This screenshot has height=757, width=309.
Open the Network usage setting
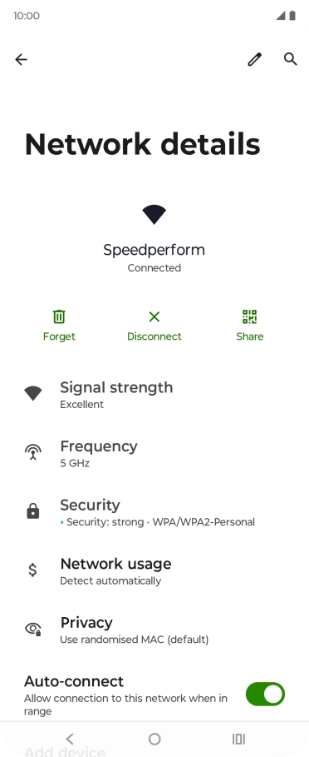coord(154,570)
